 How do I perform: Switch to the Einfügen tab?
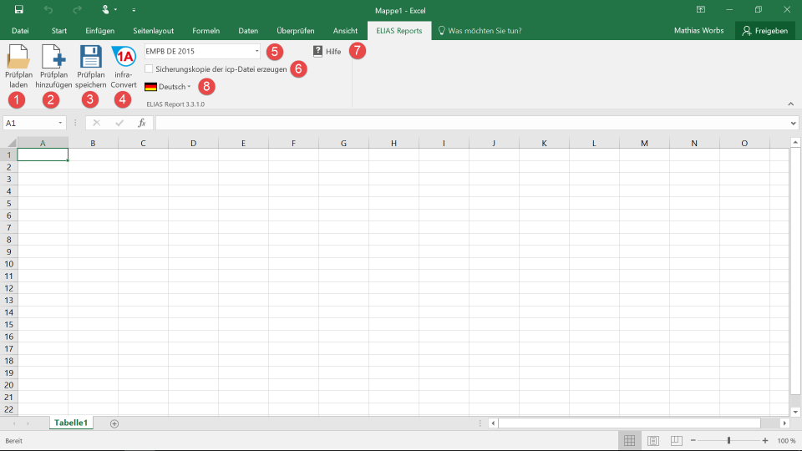tap(99, 31)
